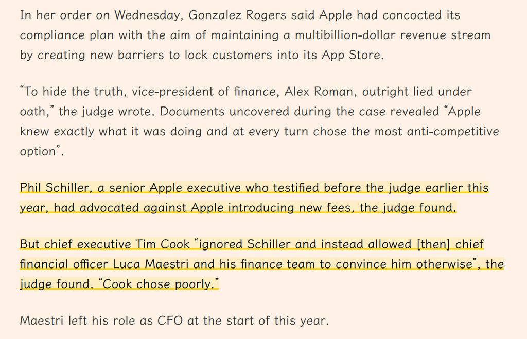527x339 pixels.
Task: Click the bracketed word "[then]" in the quote
Action: point(433,244)
